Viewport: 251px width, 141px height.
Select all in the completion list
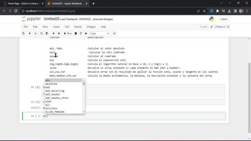(x=64, y=105)
